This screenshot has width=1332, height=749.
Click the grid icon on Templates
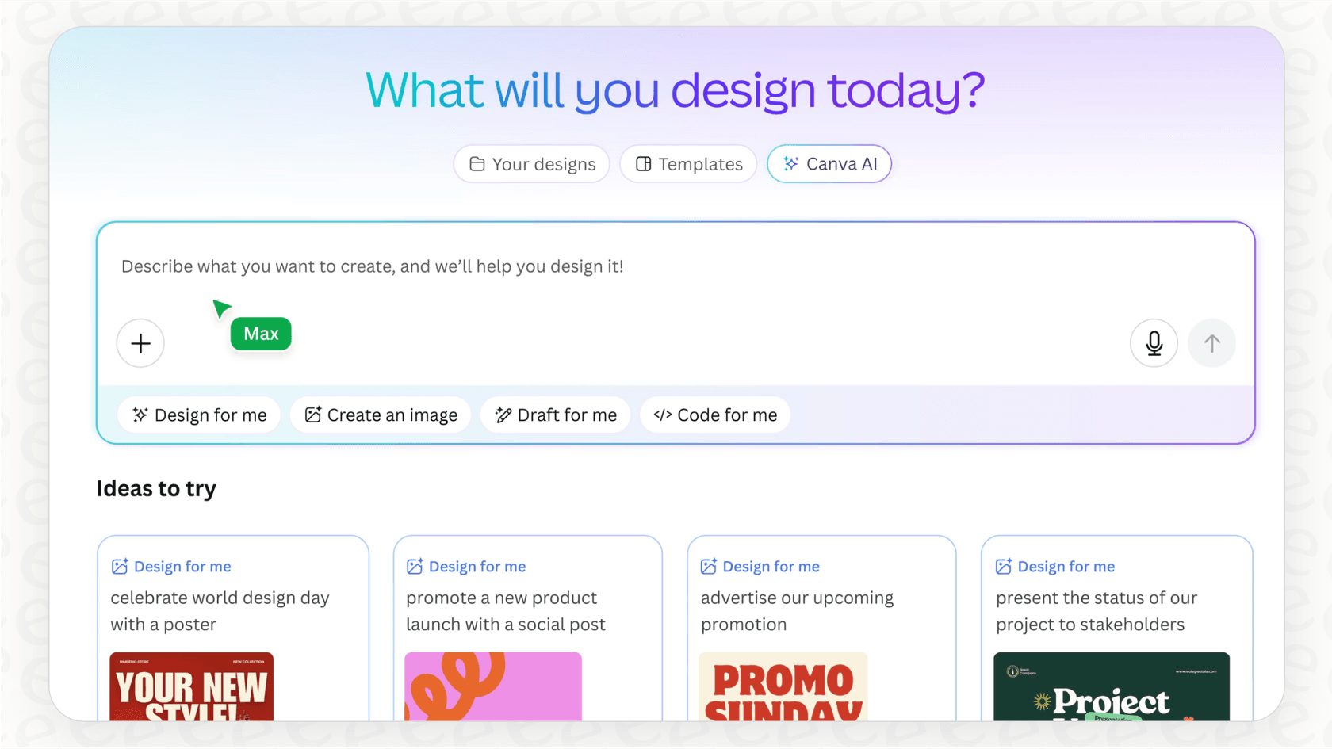(x=643, y=163)
